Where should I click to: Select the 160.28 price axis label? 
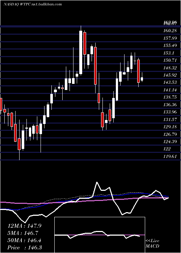(170, 30)
